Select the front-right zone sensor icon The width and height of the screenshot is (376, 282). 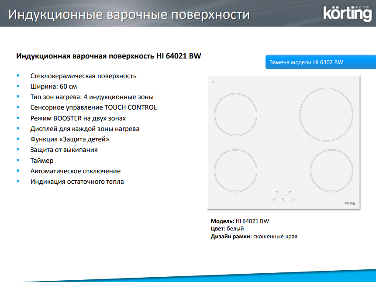[x=293, y=199]
